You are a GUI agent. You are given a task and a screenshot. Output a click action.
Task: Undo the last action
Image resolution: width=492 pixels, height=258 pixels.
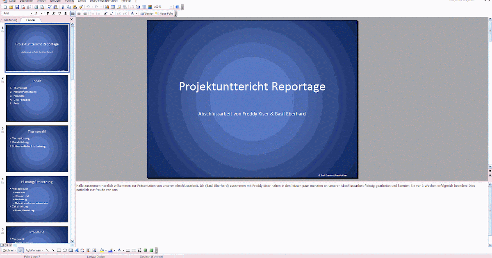[x=88, y=7]
